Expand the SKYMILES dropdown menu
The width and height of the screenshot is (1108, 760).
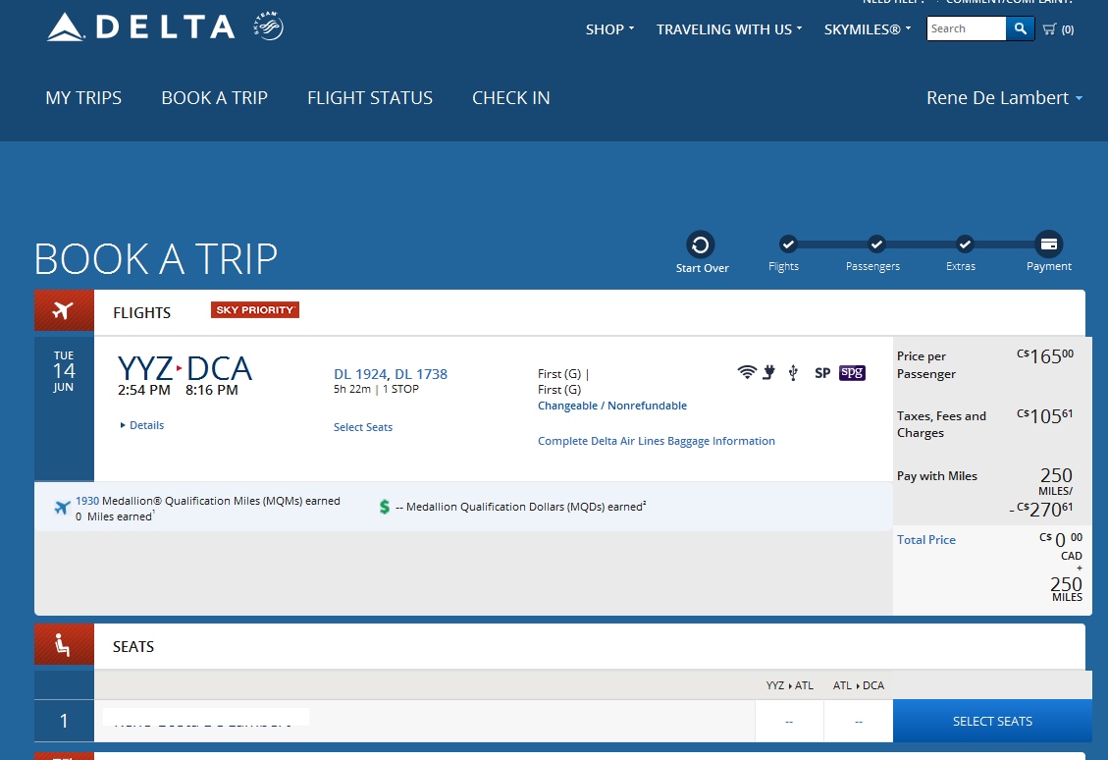click(x=868, y=29)
